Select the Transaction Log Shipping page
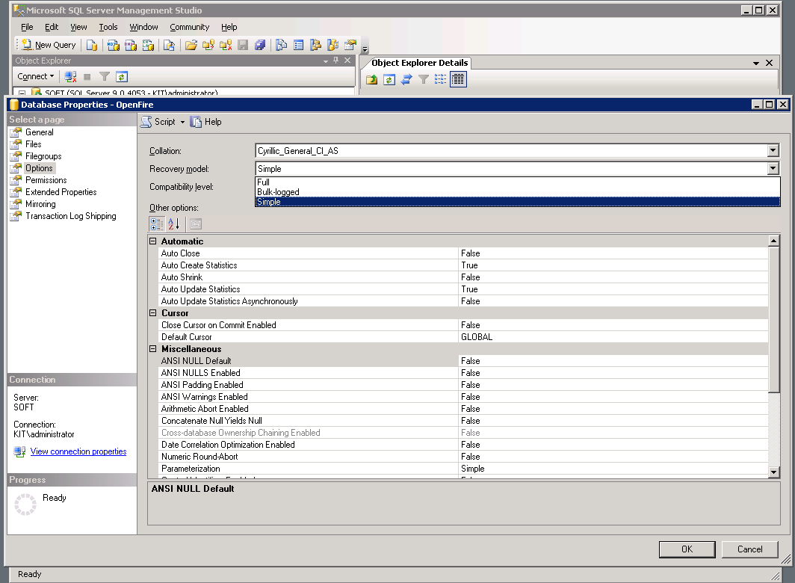Screen dimensions: 795x583 point(70,216)
